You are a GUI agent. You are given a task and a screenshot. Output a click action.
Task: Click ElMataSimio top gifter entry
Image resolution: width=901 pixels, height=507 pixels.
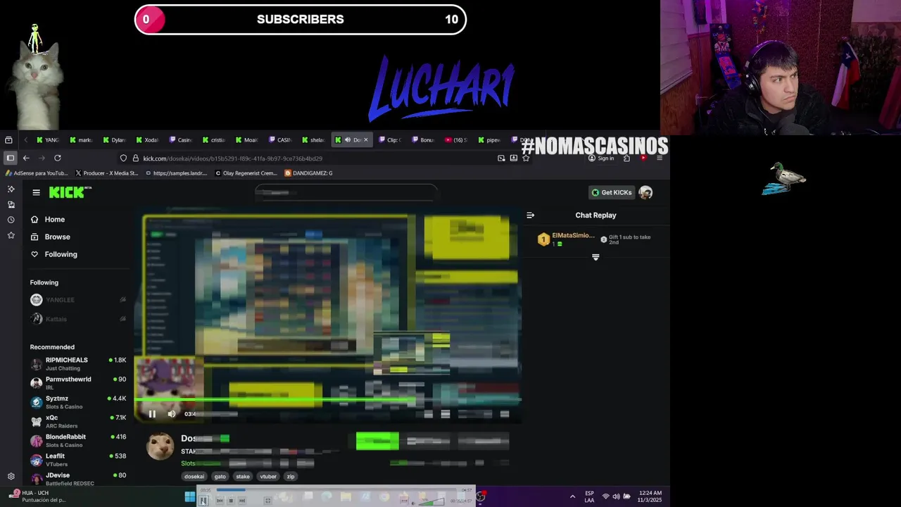coord(567,239)
